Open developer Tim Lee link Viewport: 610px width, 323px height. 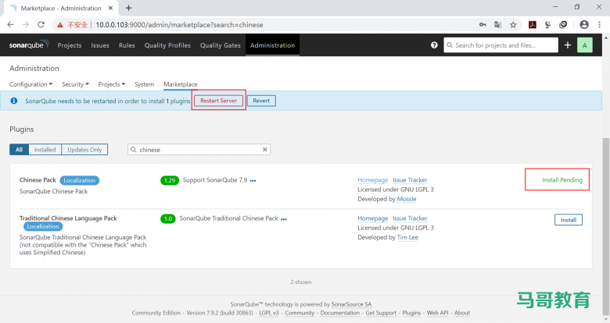coord(407,237)
